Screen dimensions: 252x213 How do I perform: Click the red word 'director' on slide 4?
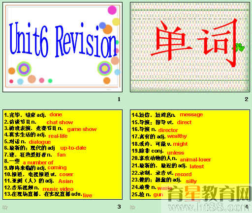168,130
